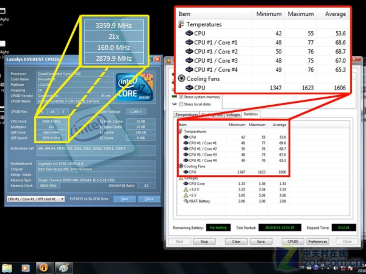This screenshot has width=366, height=274.
Task: Select the Gigabyte GA-EX58-UD3R v1.0 motherboard field
Action: coord(96,163)
